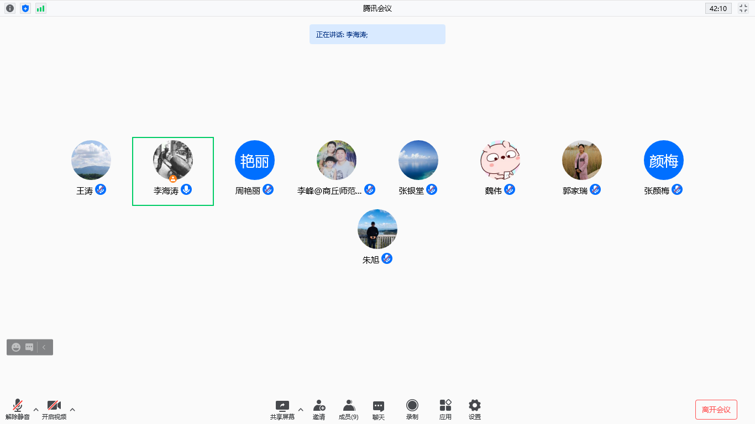Viewport: 755px width, 424px height.
Task: Exit full screen using top-right icon
Action: tap(743, 8)
